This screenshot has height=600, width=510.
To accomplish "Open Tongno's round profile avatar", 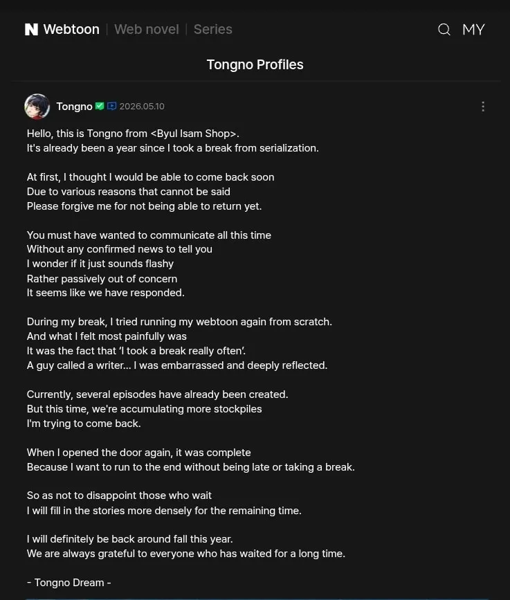I will (x=37, y=107).
